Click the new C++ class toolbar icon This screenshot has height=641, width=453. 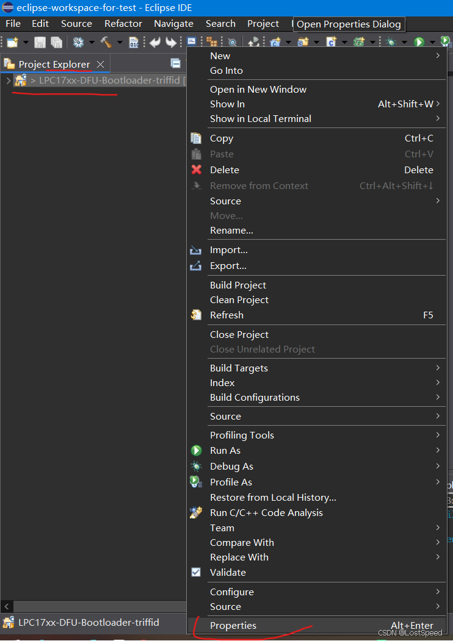(x=331, y=41)
